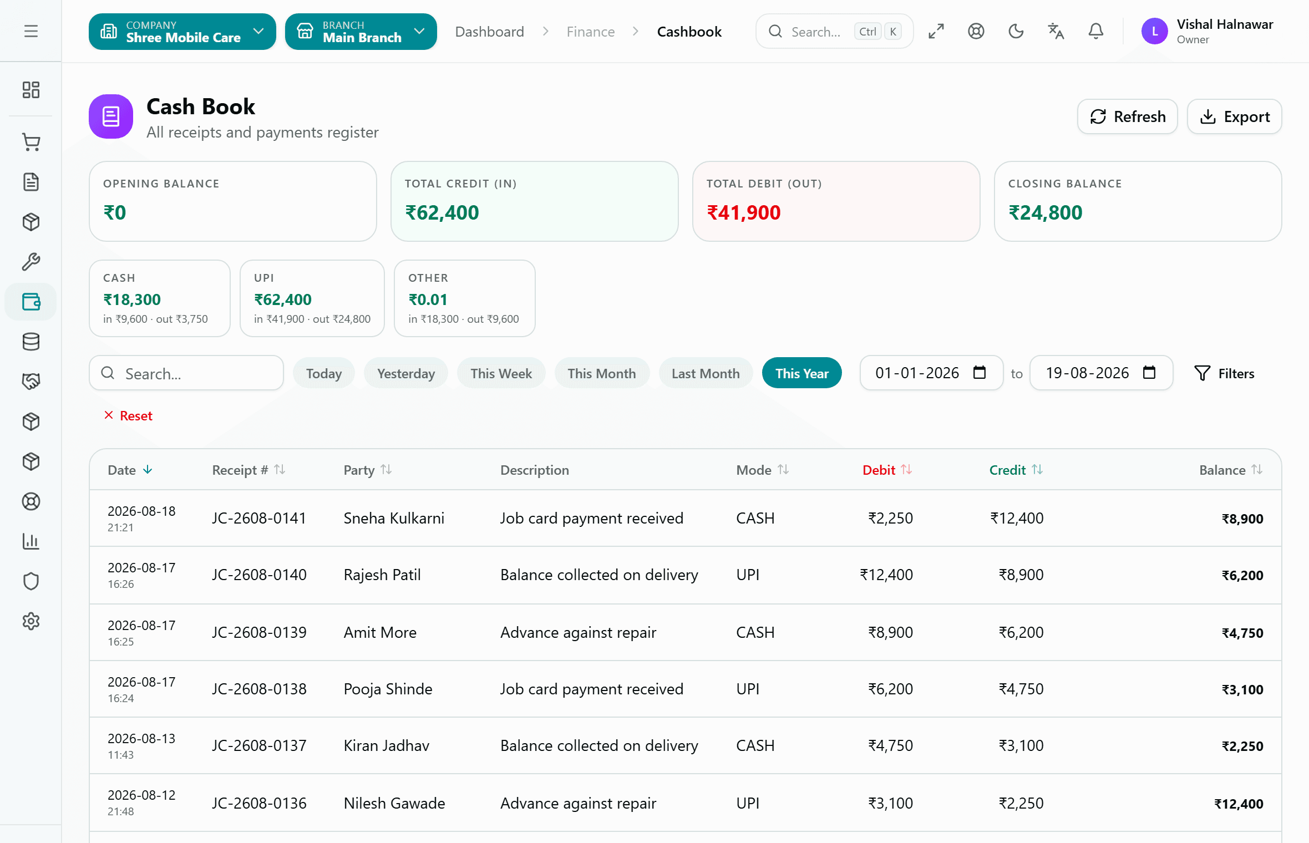This screenshot has width=1309, height=843.
Task: Click the purple Cash Book ledger icon
Action: click(111, 116)
